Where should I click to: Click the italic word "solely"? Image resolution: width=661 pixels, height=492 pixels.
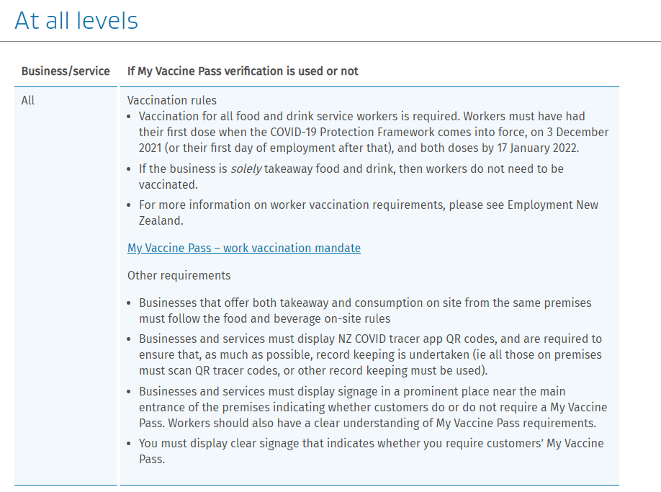[247, 169]
